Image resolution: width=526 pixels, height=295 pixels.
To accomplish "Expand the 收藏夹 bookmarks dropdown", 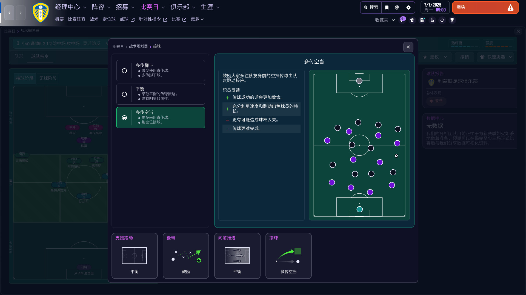I will coord(385,20).
